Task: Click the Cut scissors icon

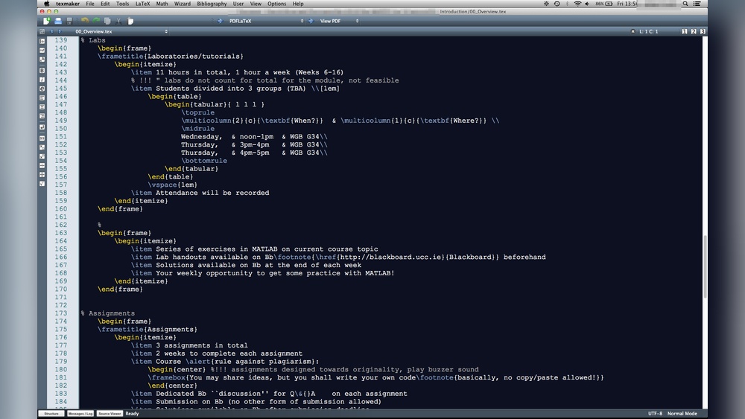Action: click(119, 21)
